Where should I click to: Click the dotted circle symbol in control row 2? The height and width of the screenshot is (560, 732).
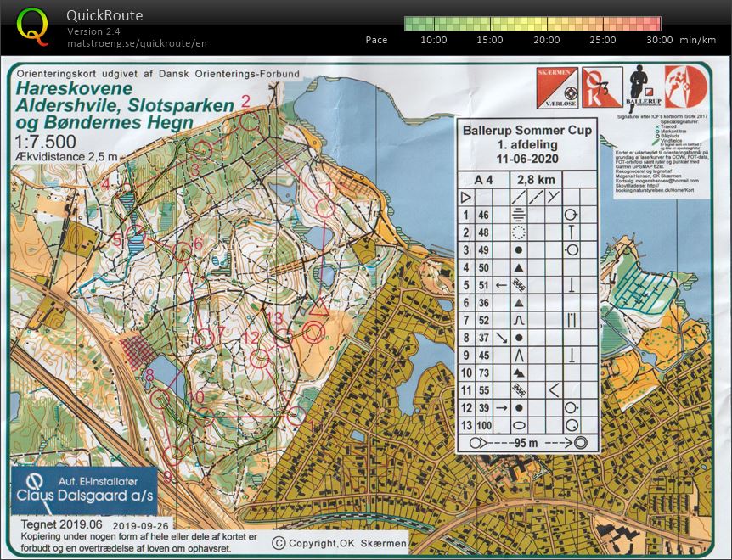pos(519,232)
